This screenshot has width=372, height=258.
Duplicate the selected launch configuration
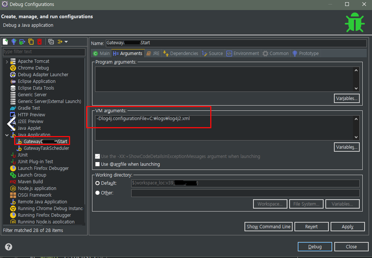click(31, 42)
